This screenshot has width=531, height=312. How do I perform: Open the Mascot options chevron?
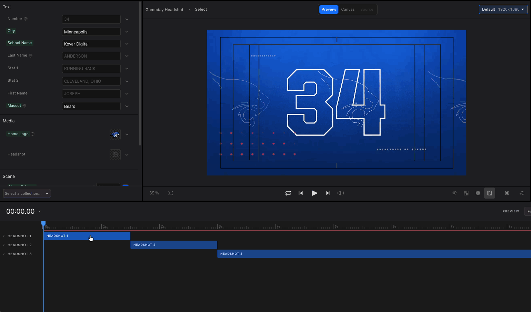tap(127, 106)
